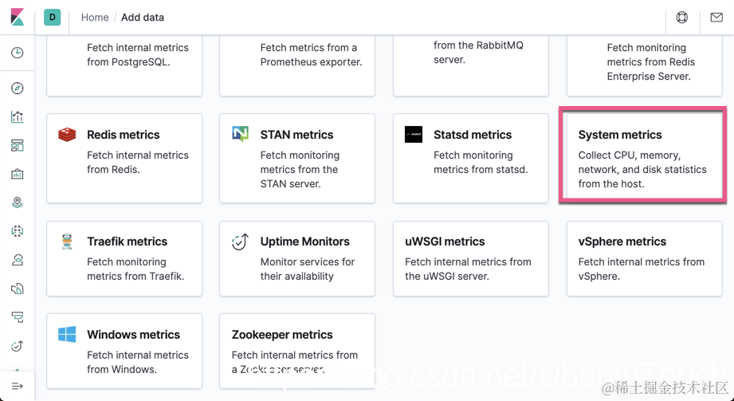Open the Recently viewed clock icon
Screen dimensions: 734x401
(x=18, y=53)
